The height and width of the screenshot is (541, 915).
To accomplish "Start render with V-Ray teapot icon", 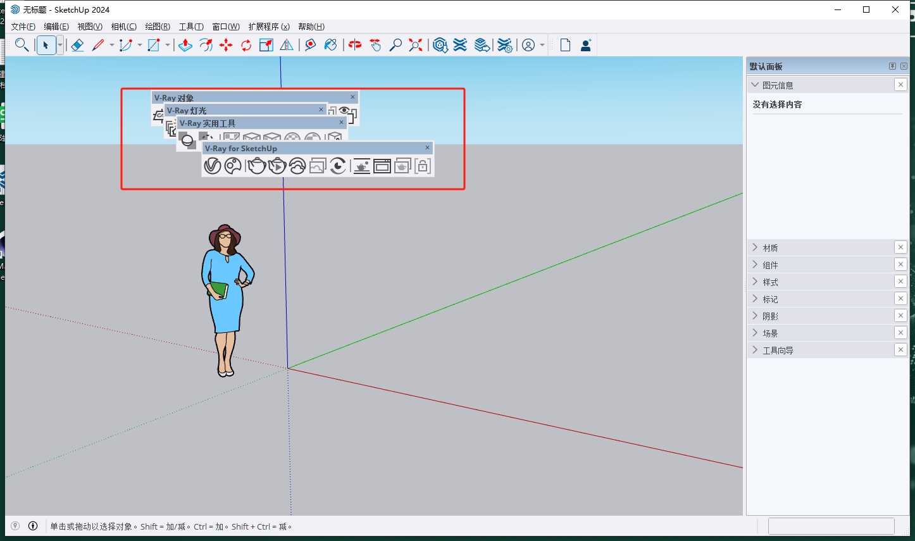I will click(256, 166).
